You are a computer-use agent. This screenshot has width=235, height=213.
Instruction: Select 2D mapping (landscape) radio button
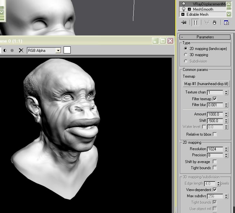pos(186,49)
